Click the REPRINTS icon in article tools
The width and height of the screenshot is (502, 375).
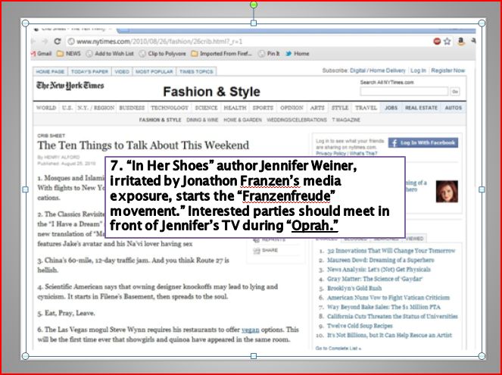click(x=257, y=239)
